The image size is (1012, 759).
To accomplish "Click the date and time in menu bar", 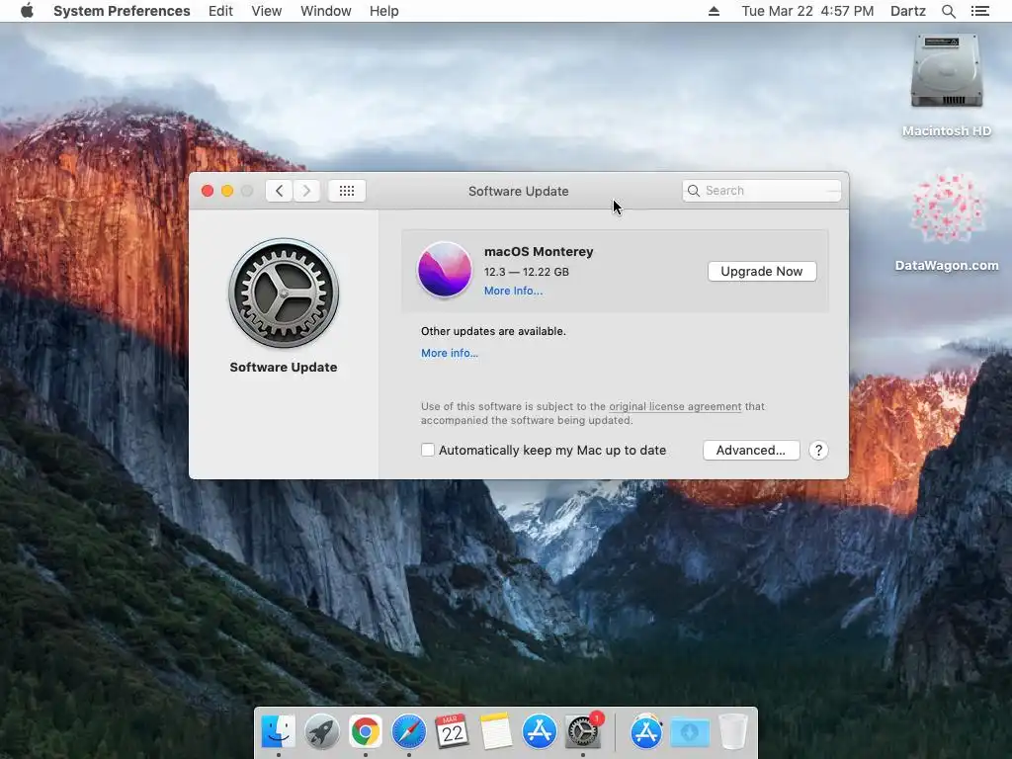I will point(807,11).
